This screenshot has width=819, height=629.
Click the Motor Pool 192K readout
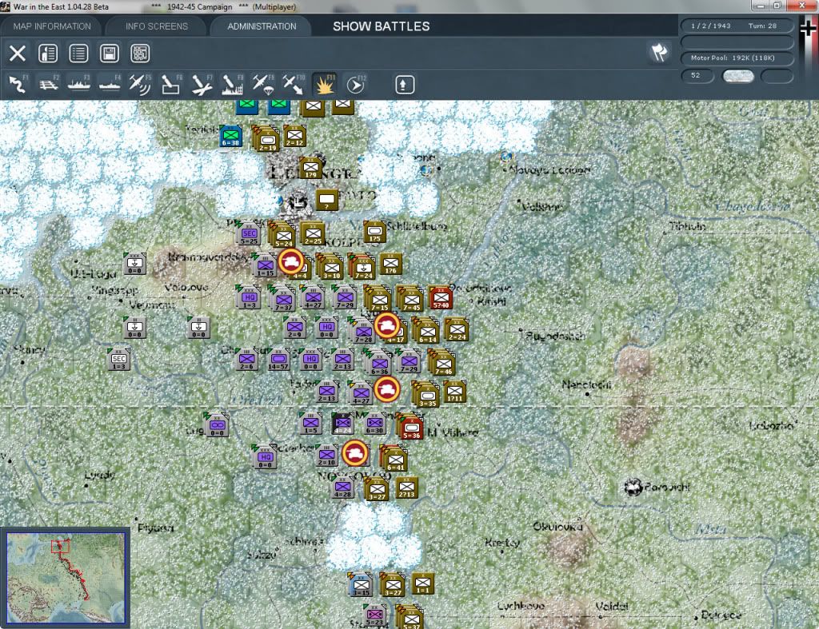pos(737,58)
